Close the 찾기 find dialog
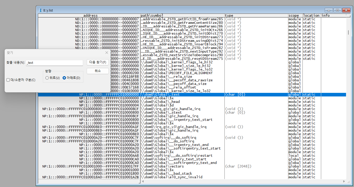Screen dimensions: 354x187 (107, 53)
